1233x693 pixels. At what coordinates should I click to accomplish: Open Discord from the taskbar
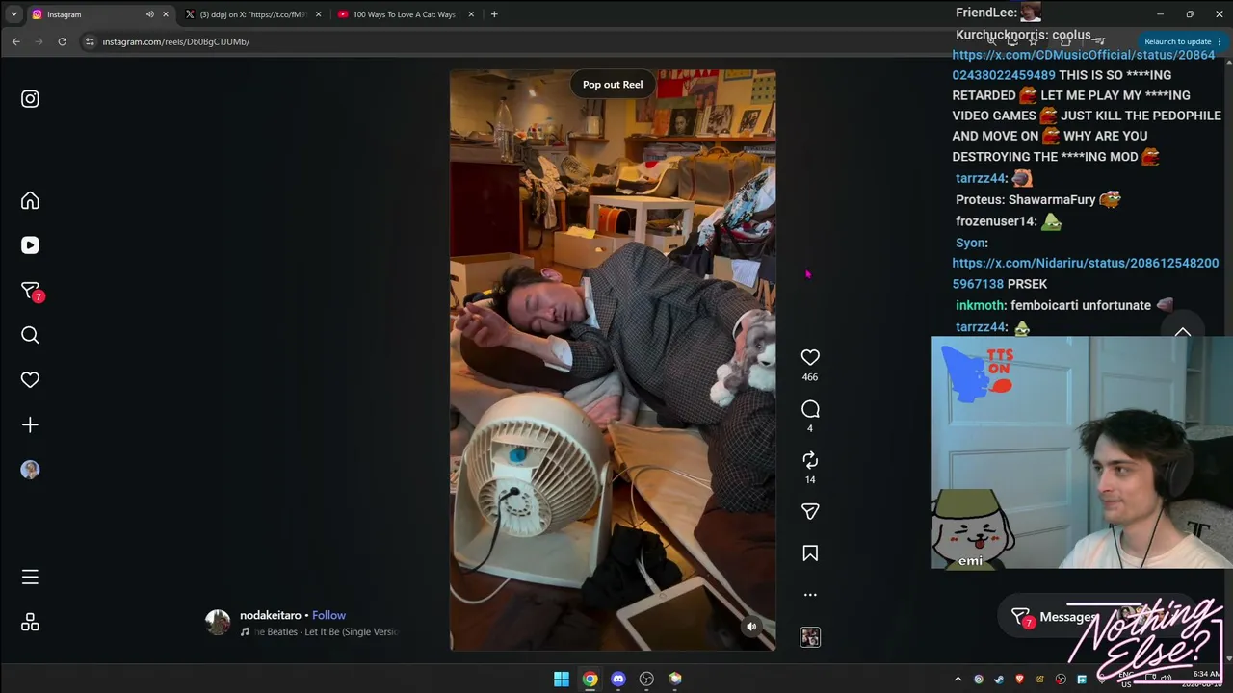[618, 679]
